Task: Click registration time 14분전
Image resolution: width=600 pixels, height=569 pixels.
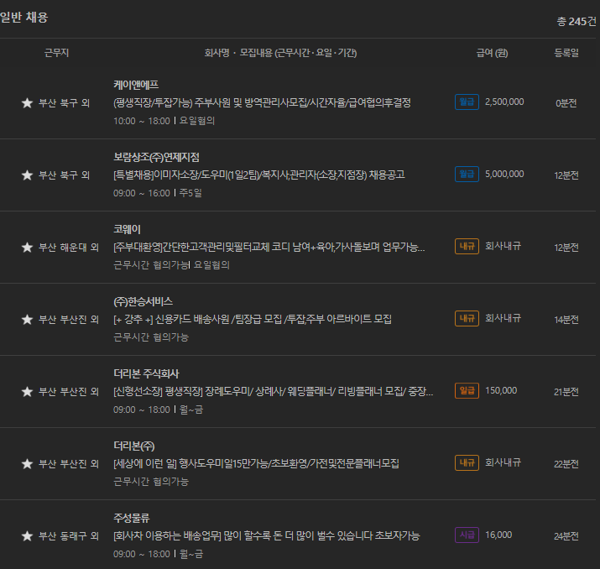Action: coord(566,320)
